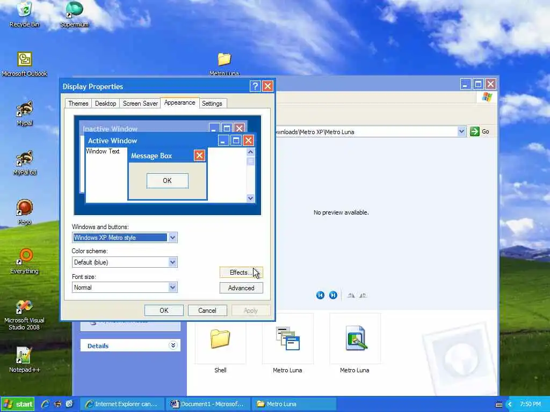The image size is (550, 412).
Task: Click Cancel in Display Properties dialog
Action: point(207,311)
